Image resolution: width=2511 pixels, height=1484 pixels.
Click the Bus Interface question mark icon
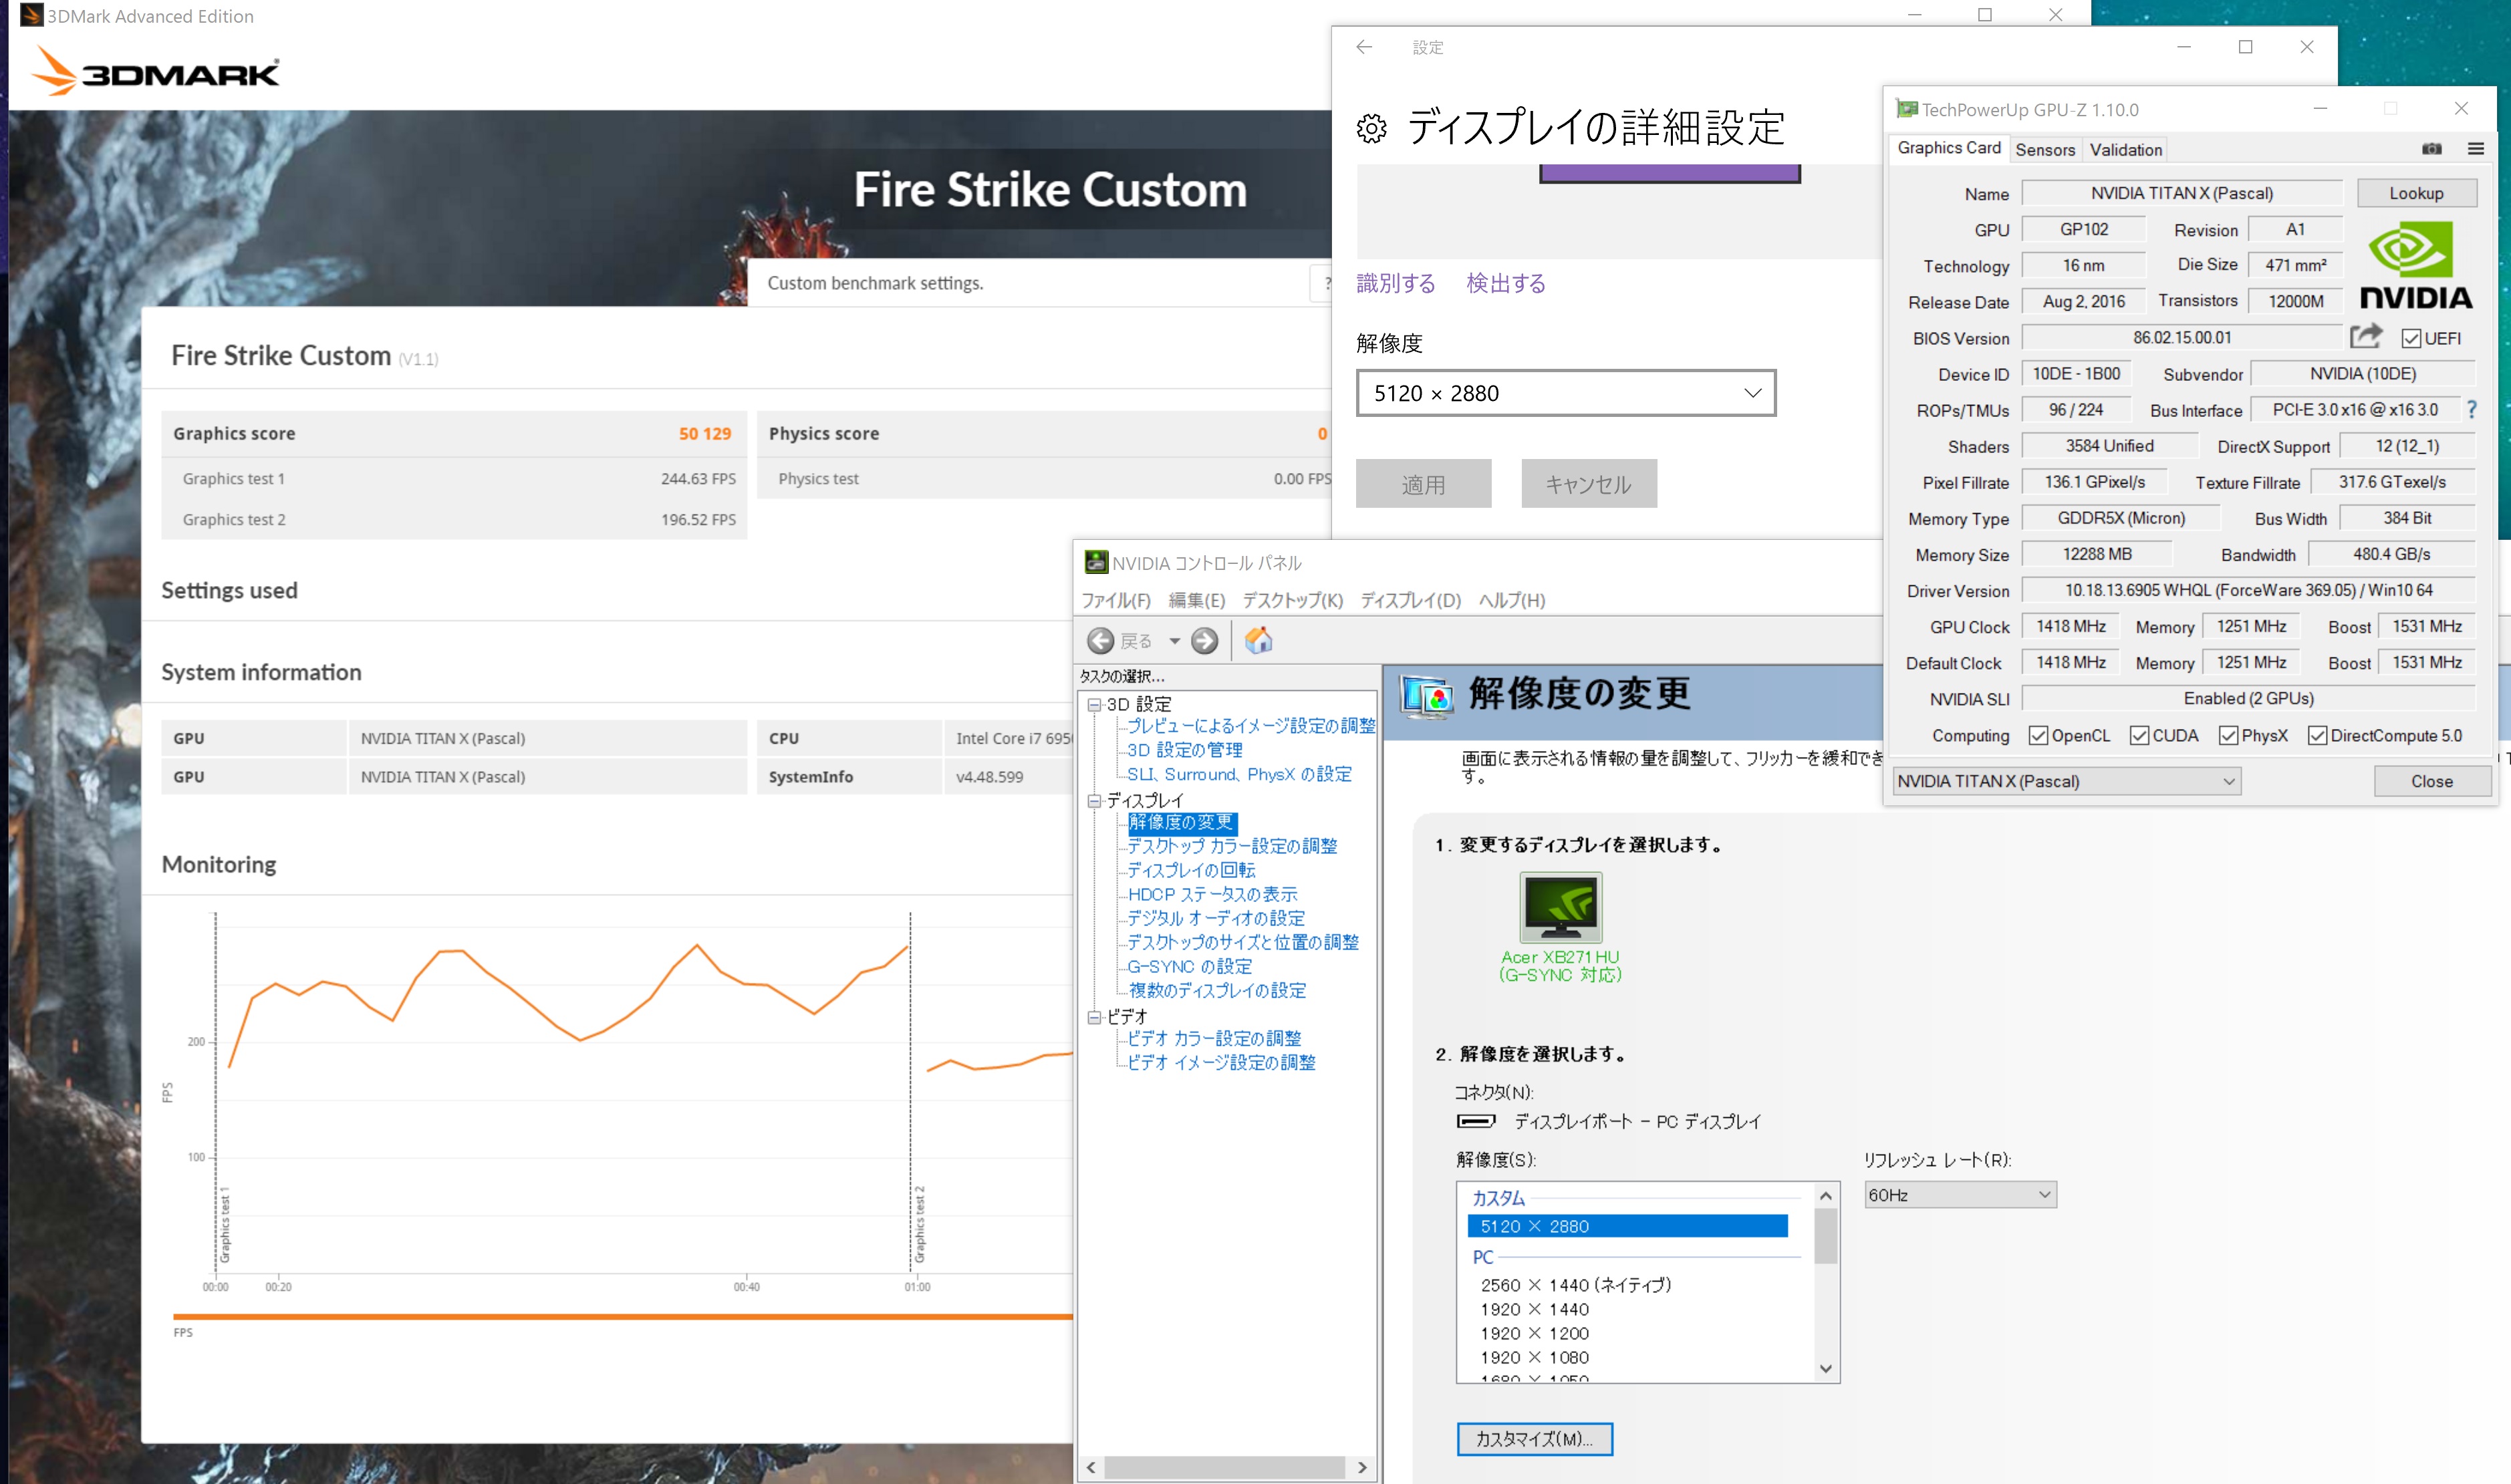[2472, 410]
